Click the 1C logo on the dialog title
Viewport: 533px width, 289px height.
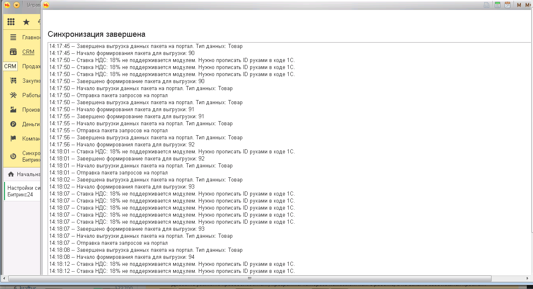(46, 5)
